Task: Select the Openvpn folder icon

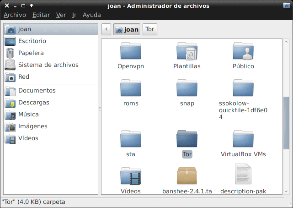Action: [131, 51]
